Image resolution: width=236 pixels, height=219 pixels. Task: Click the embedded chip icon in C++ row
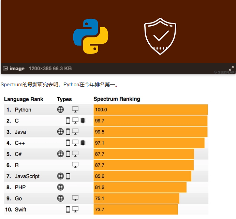coord(83,143)
